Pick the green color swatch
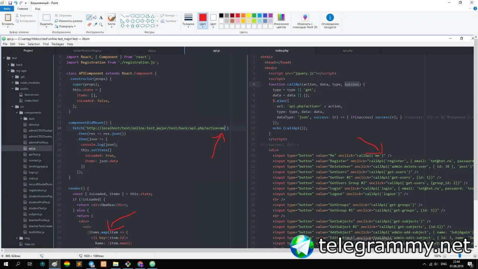Viewport: 478px width, 269px height. click(254, 16)
